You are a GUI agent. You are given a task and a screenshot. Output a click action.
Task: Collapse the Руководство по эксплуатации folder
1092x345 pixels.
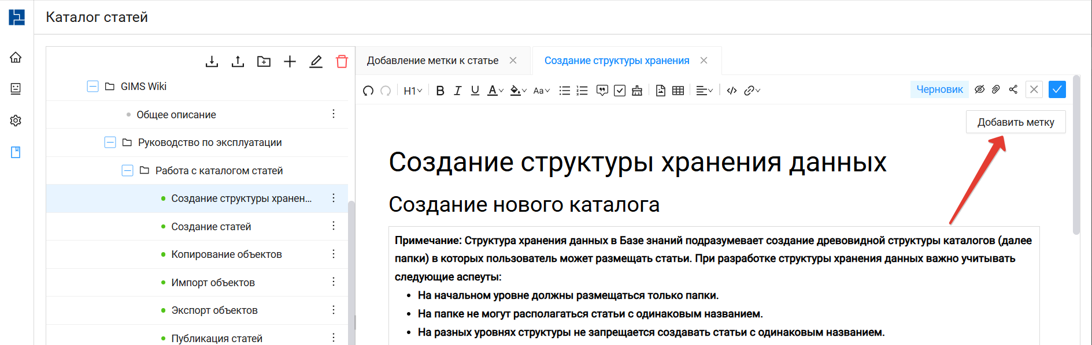110,142
